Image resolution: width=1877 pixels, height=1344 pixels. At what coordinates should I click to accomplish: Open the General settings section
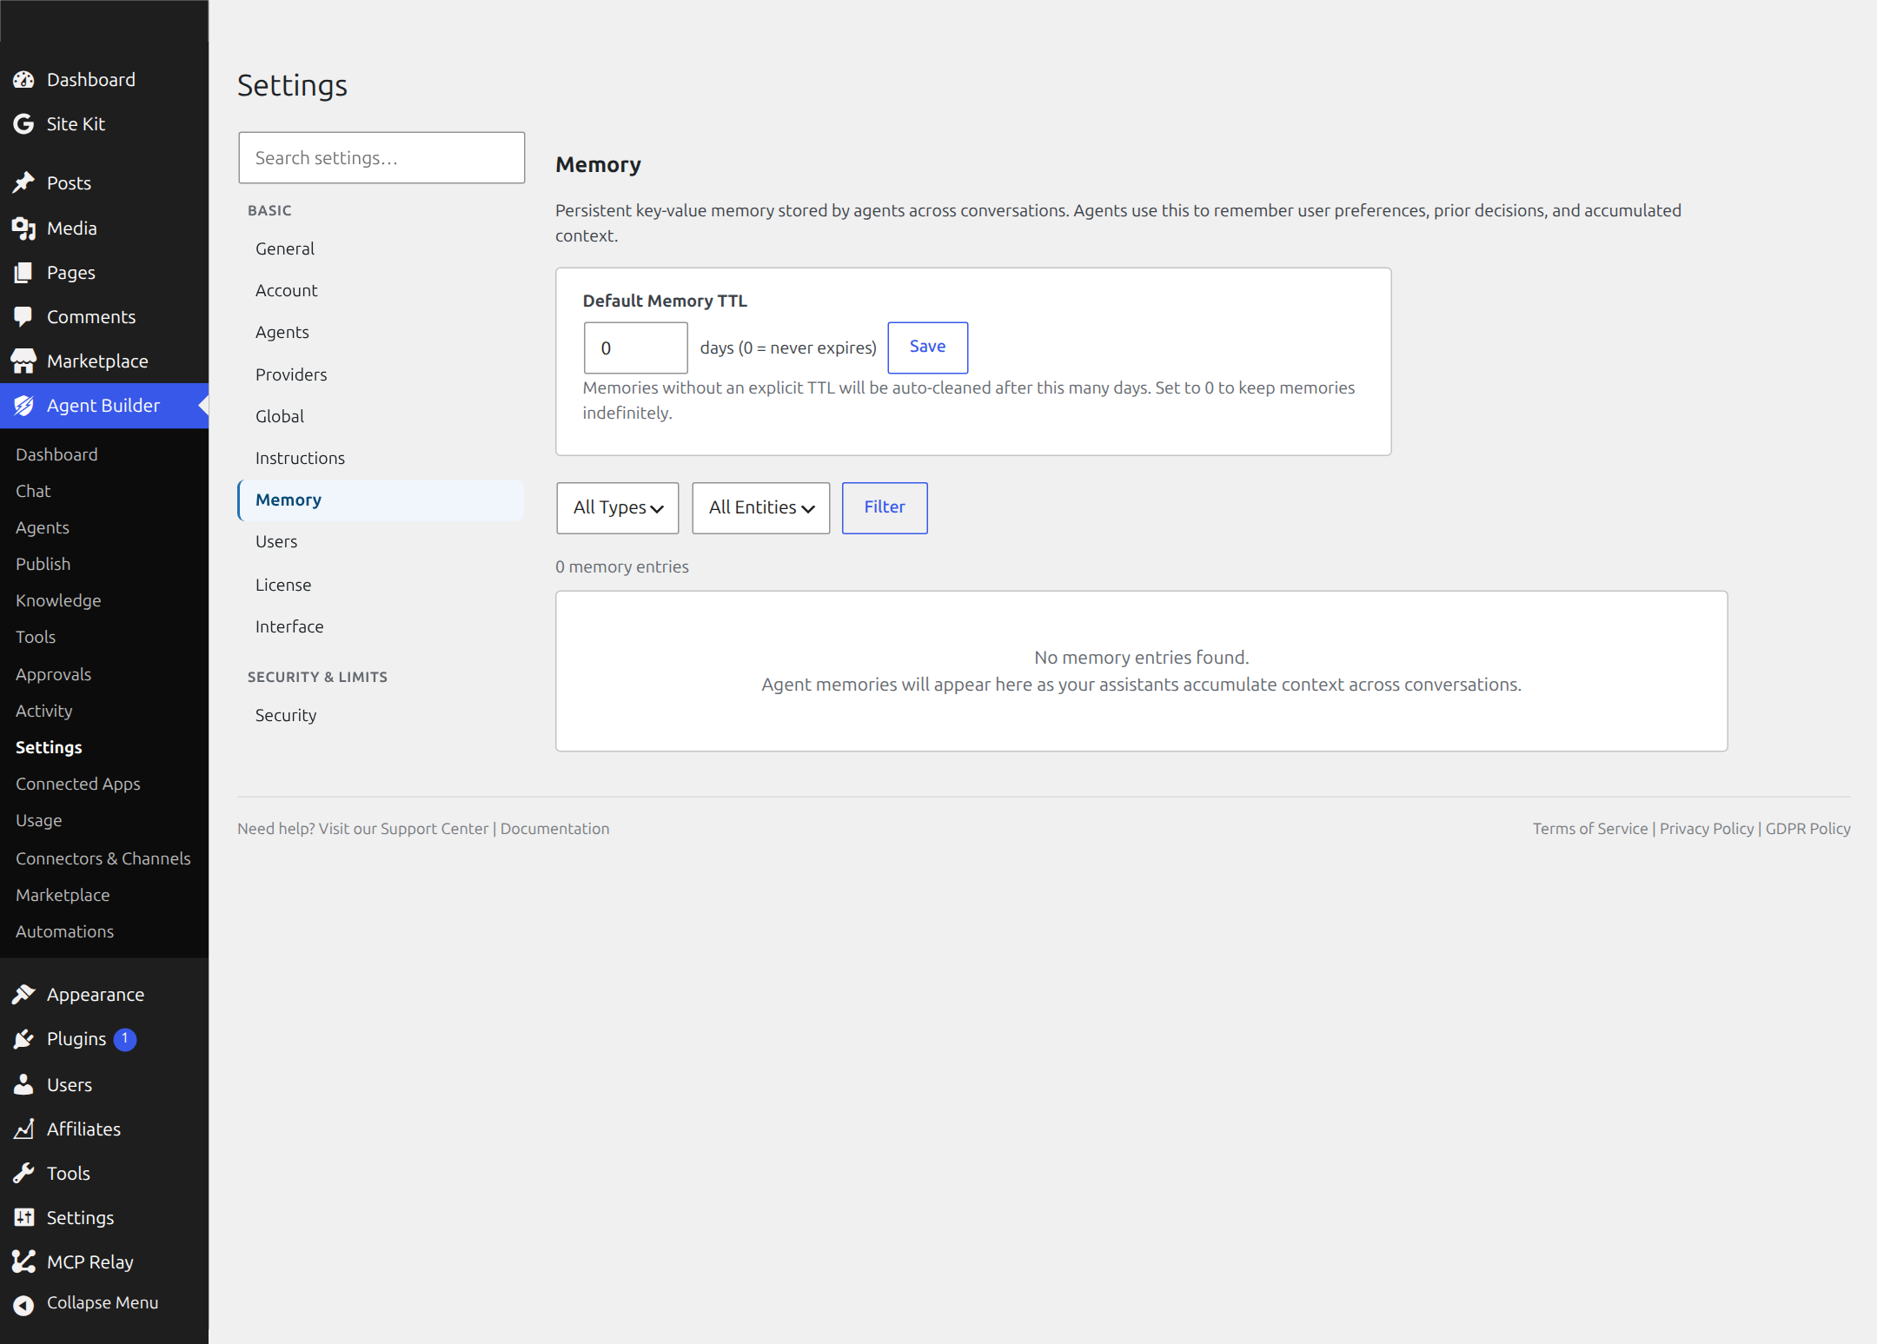click(x=381, y=249)
